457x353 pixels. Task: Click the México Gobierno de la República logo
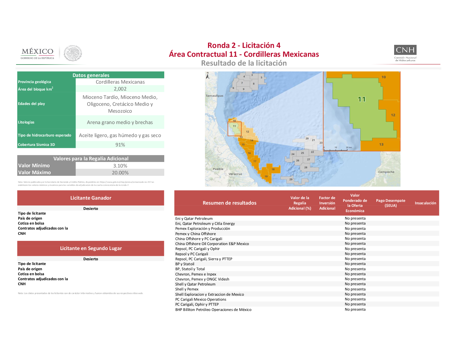pos(37,53)
